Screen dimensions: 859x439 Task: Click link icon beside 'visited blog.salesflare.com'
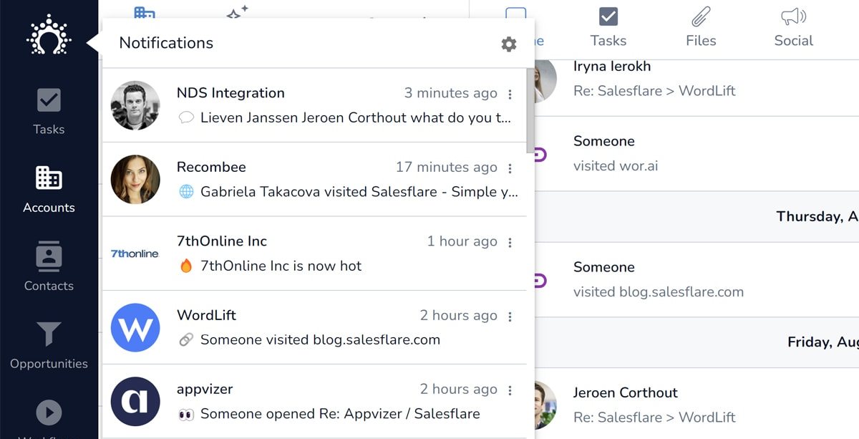click(541, 280)
